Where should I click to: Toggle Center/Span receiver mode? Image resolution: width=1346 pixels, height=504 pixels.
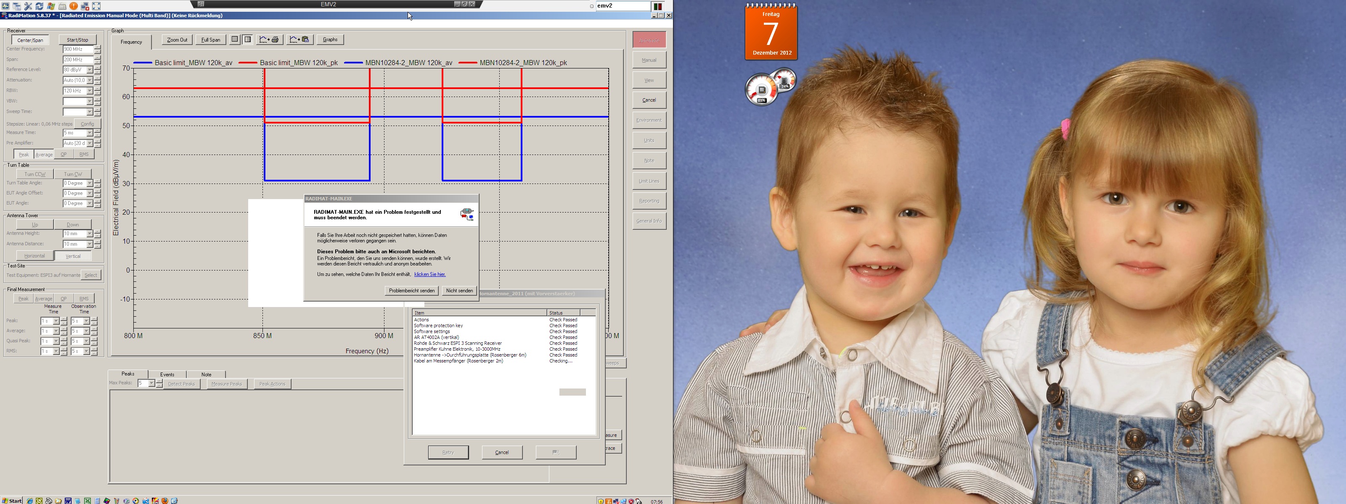[x=30, y=39]
